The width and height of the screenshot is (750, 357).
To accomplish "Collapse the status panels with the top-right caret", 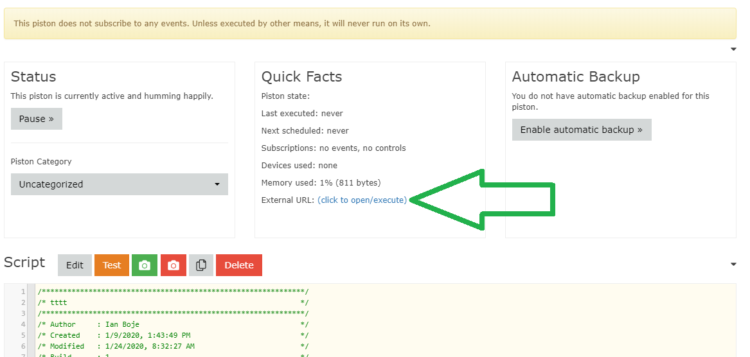I will tap(733, 49).
